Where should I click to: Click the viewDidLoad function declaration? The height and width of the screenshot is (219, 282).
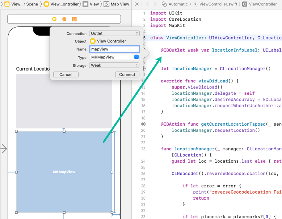[199, 81]
